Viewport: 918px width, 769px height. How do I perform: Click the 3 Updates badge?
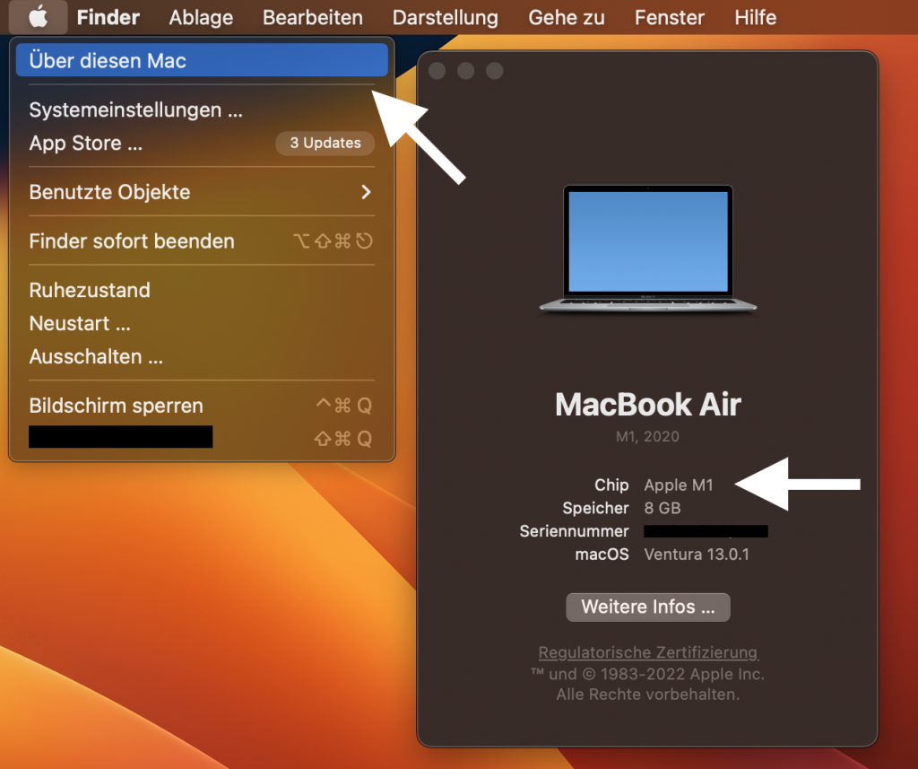325,143
